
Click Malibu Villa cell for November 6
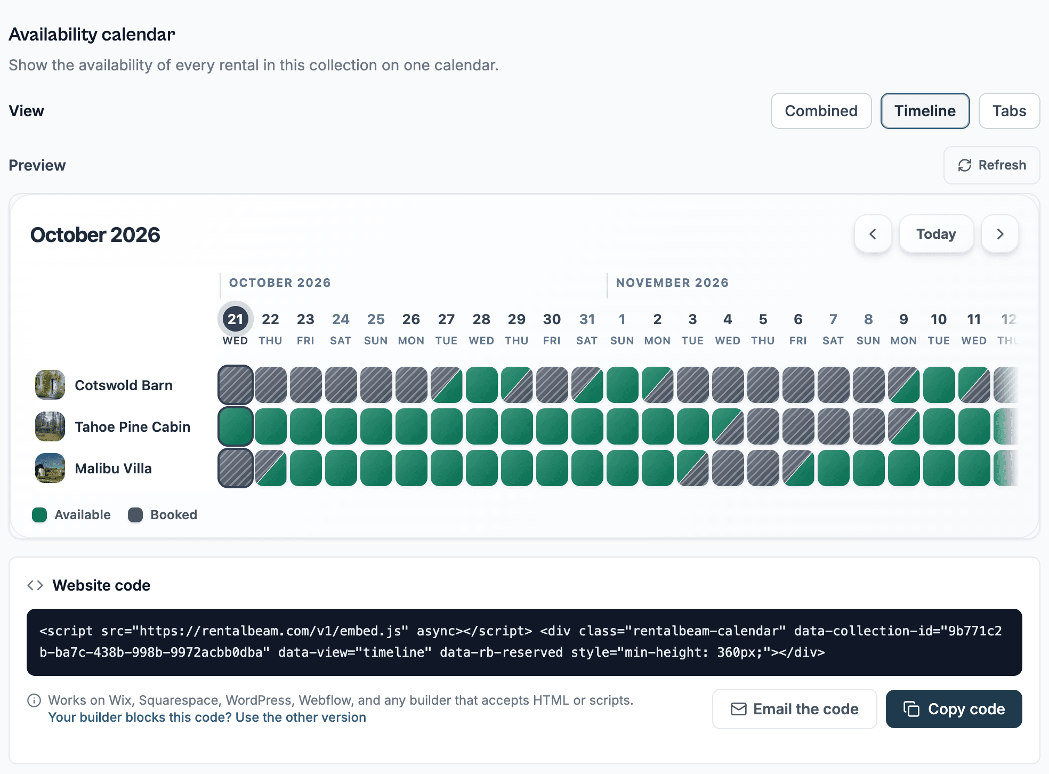(x=798, y=468)
